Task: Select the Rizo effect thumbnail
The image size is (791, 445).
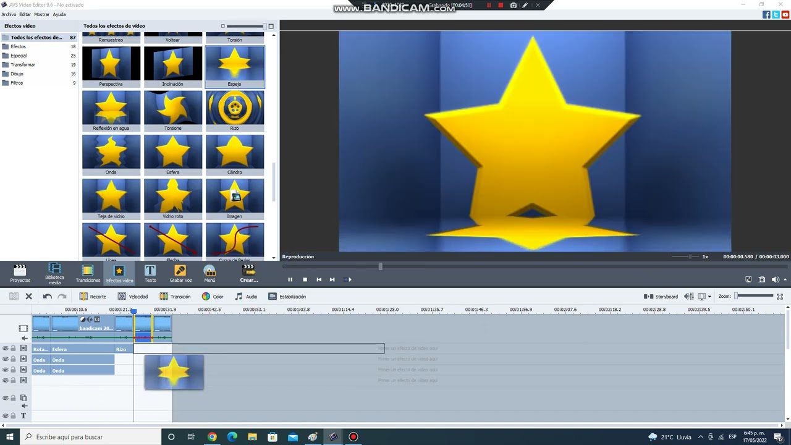Action: 235,111
